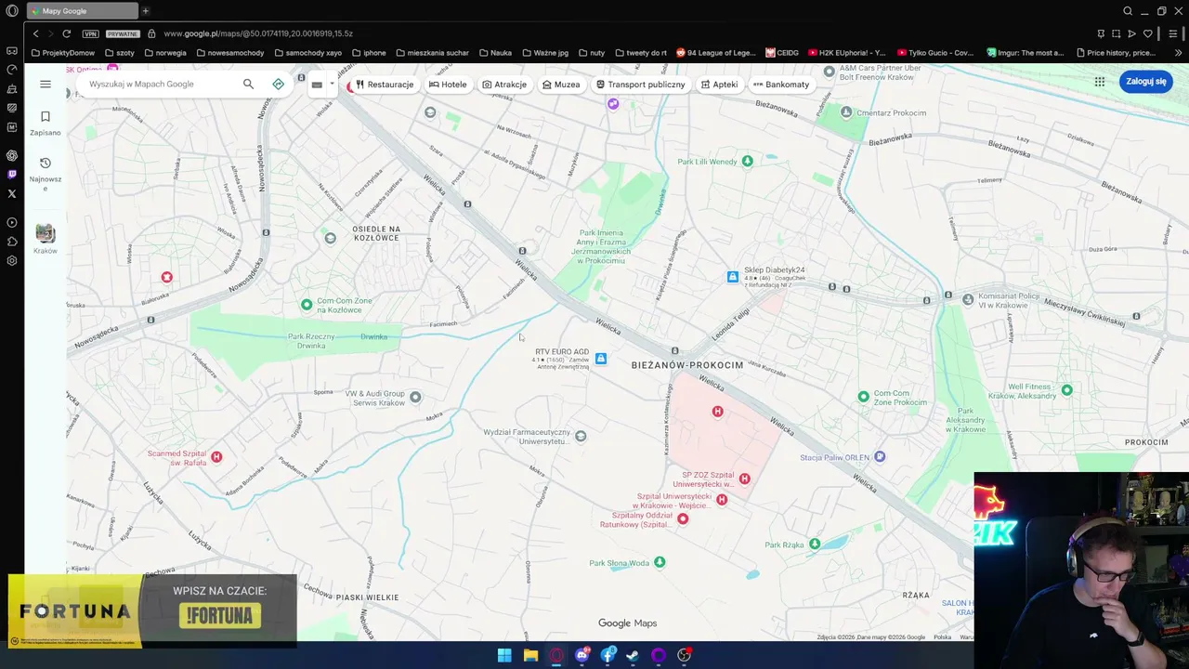Take a snapshot with the toolbar capture icon
Viewport: 1189px width, 669px height.
[x=1117, y=33]
